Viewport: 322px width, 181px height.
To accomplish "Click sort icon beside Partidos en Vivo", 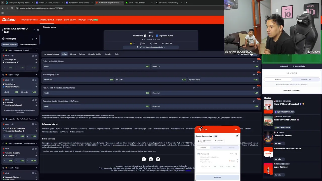I will click(34, 30).
